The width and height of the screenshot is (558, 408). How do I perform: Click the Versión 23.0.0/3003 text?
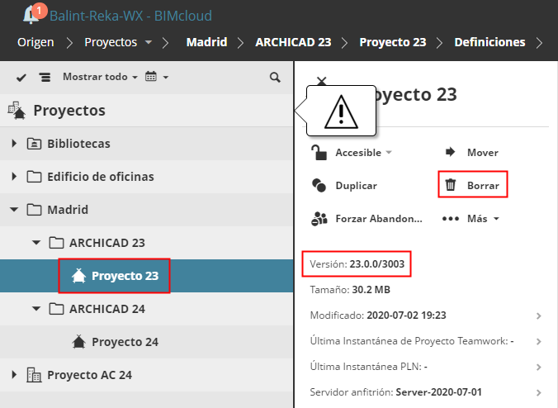(357, 263)
